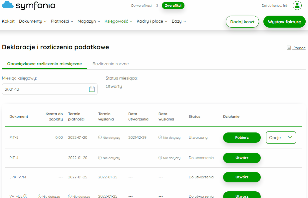Click the JPK_V7M document name
The image size is (308, 198).
(x=18, y=177)
